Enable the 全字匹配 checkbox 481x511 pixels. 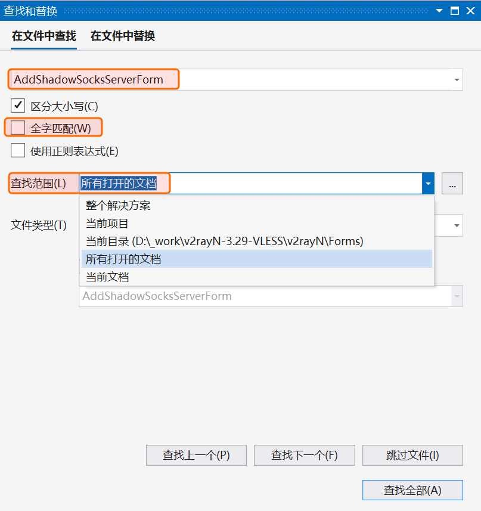[x=18, y=128]
